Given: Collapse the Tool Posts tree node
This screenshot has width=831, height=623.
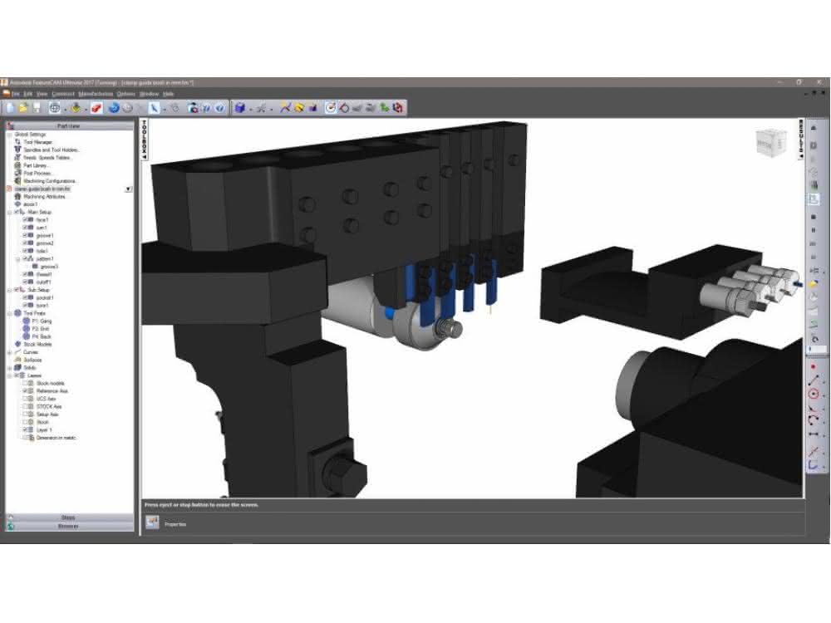Looking at the screenshot, I should [9, 314].
